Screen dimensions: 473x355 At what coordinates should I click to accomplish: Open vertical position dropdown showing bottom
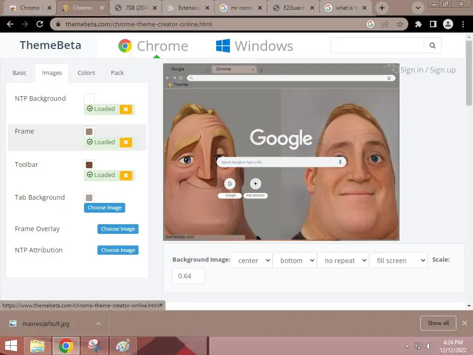click(295, 261)
